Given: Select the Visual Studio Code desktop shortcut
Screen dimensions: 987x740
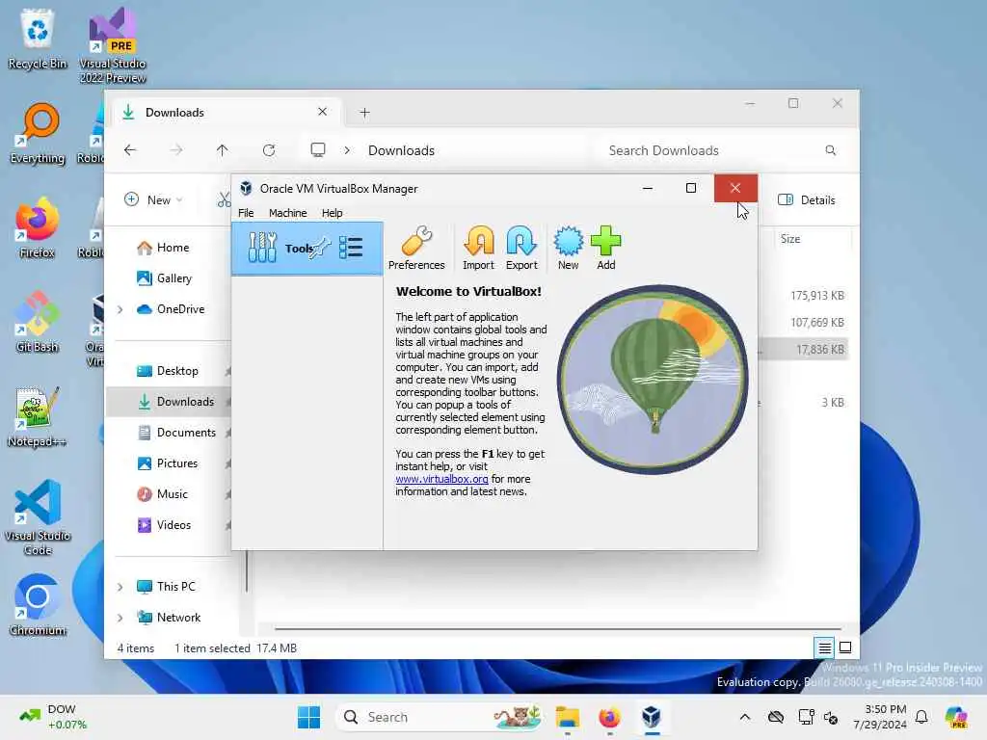Looking at the screenshot, I should coord(38,517).
